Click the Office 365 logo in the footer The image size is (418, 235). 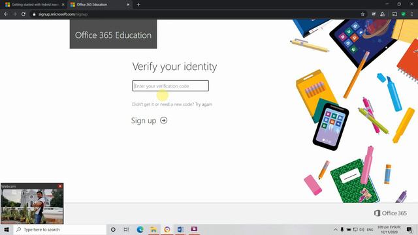pos(391,213)
